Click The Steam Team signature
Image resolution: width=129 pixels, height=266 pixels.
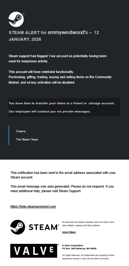(27, 140)
